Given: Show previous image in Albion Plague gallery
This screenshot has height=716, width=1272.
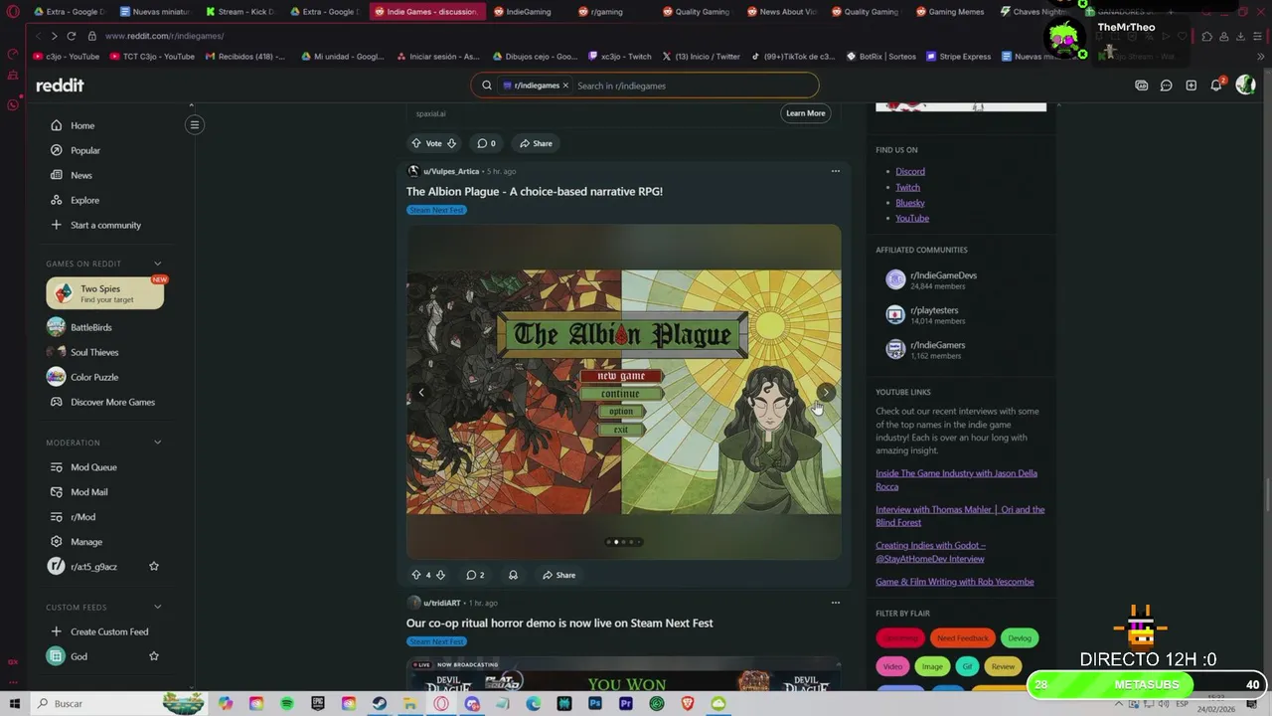Looking at the screenshot, I should coord(421,392).
